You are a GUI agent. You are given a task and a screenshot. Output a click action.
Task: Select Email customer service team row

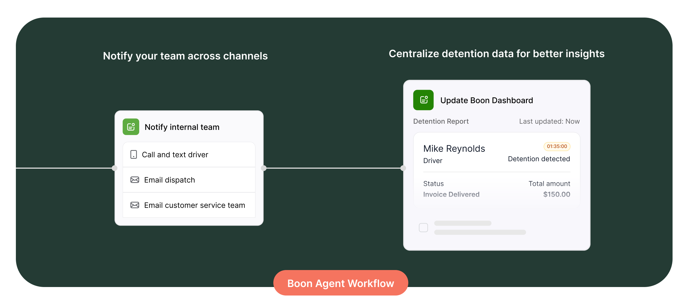click(189, 205)
